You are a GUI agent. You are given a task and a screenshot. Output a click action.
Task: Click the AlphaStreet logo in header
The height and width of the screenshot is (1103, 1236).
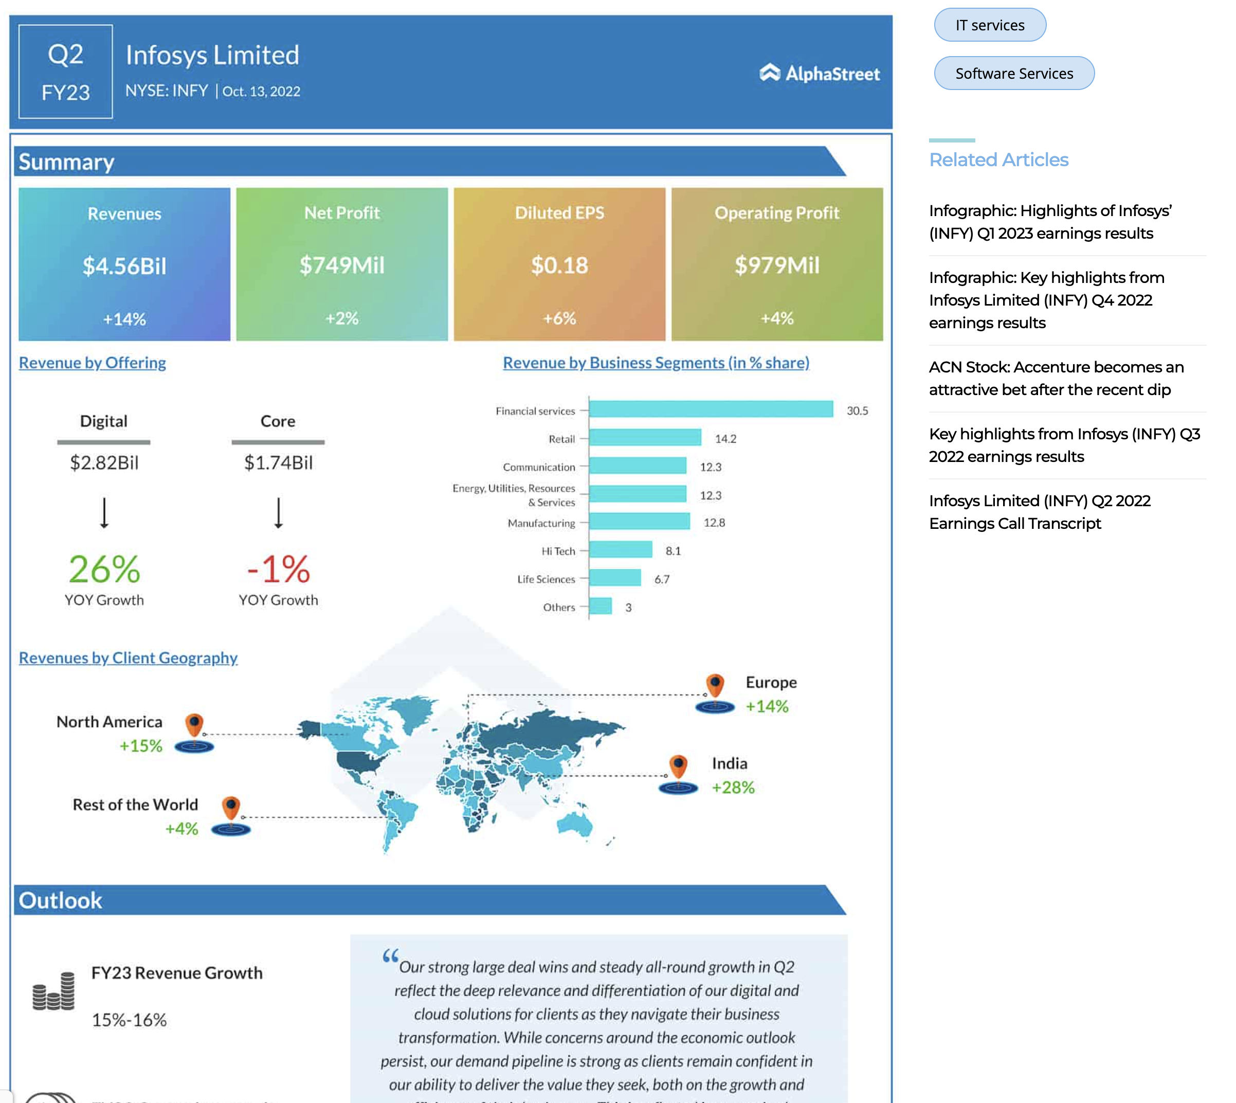click(820, 74)
